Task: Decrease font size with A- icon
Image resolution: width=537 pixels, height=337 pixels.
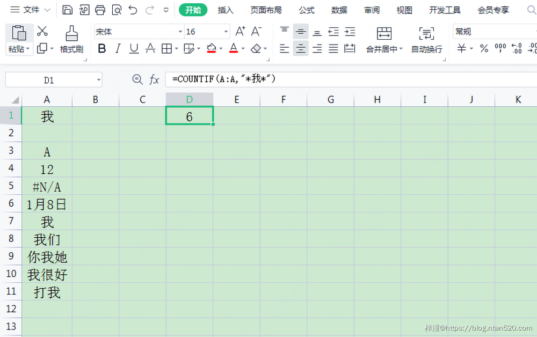Action: coord(256,32)
